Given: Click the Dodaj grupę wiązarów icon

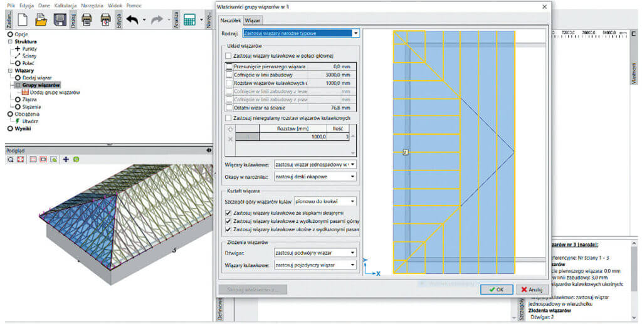Looking at the screenshot, I should point(25,93).
